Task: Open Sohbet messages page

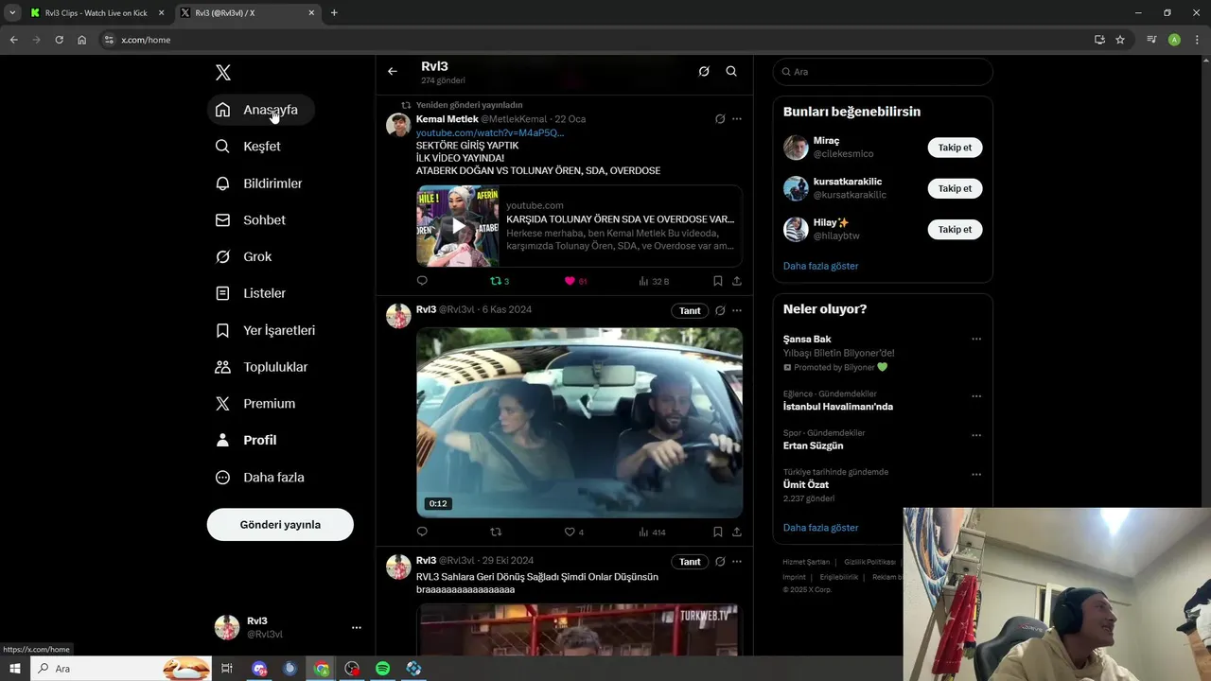Action: [251, 220]
